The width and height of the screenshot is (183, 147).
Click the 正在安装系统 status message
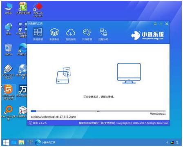pos(99,97)
